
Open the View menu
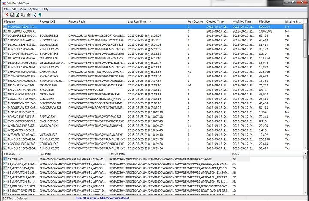[23, 9]
